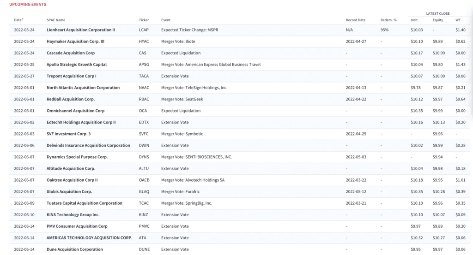Image resolution: width=473 pixels, height=255 pixels.
Task: Sort by SPAC Name column header
Action: tap(56, 20)
